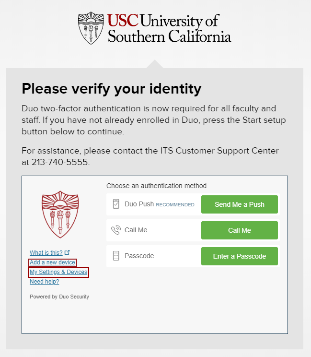Screen dimensions: 311x357
Task: Click the Please verify your identity heading
Action: click(x=112, y=89)
